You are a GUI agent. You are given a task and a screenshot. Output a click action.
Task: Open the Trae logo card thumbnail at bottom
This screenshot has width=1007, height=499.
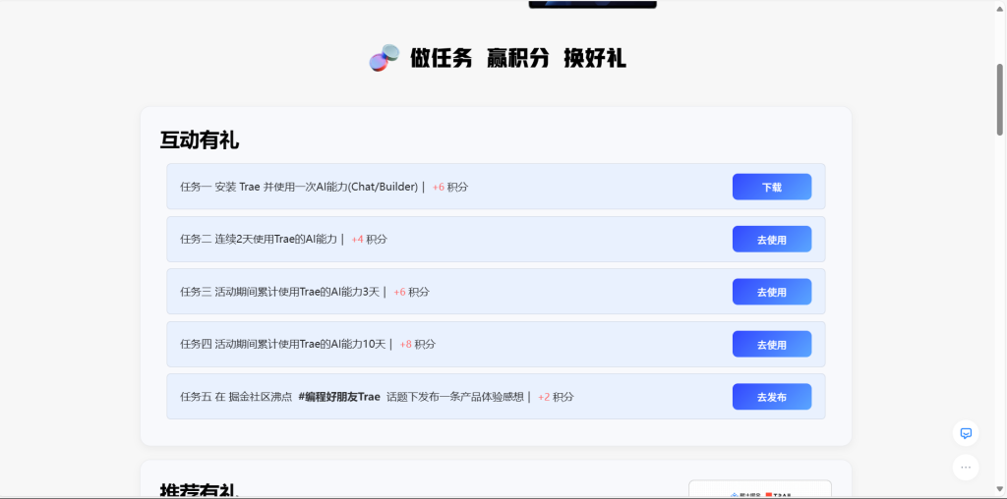point(759,490)
